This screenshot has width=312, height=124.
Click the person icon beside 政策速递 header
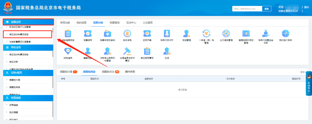(7, 98)
